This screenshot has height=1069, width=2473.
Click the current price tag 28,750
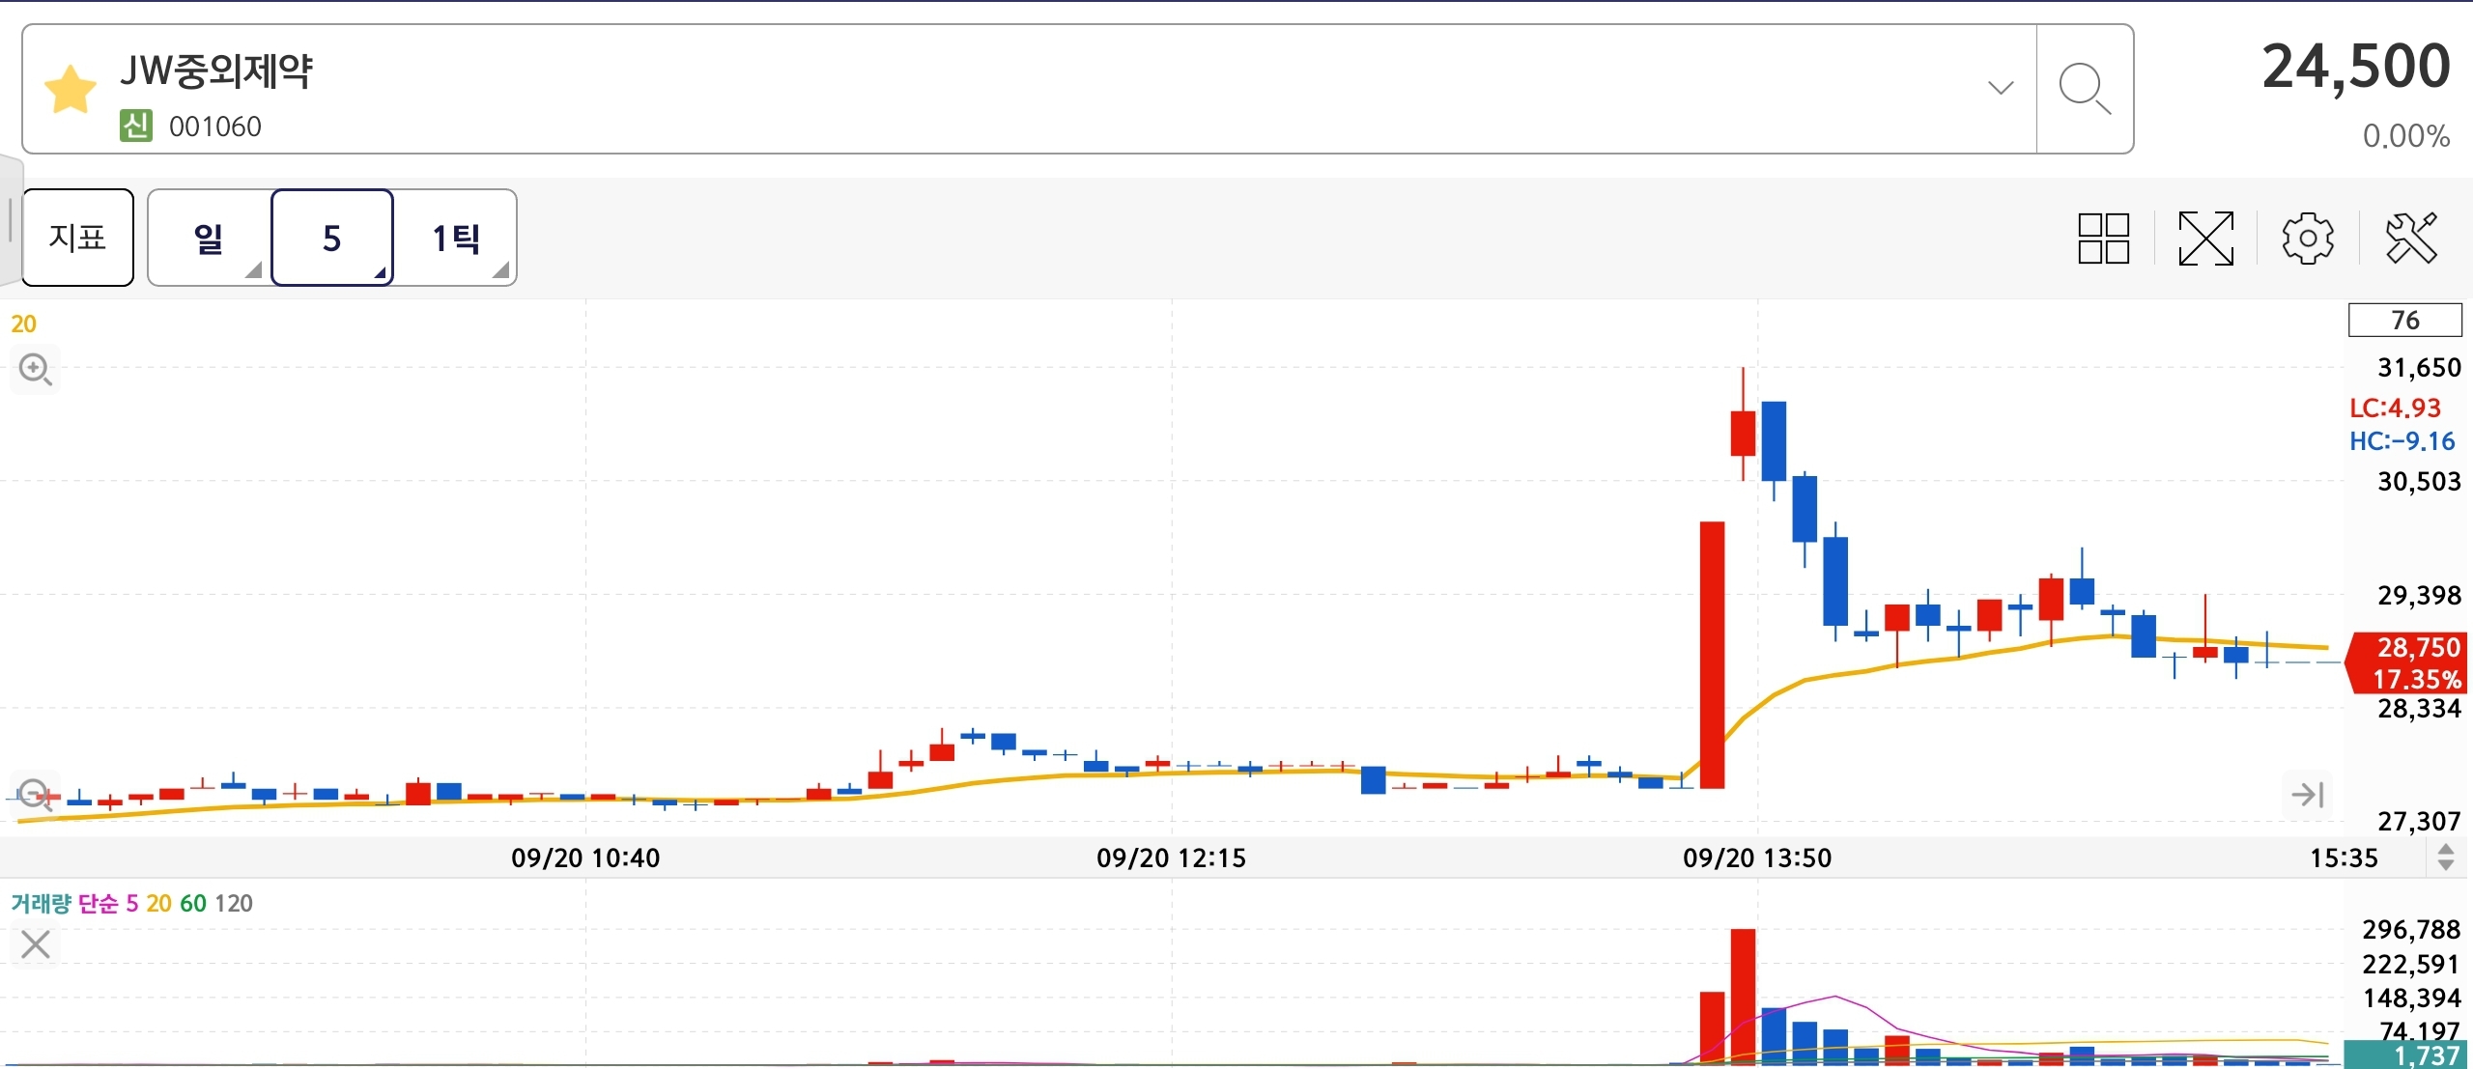tap(2407, 662)
